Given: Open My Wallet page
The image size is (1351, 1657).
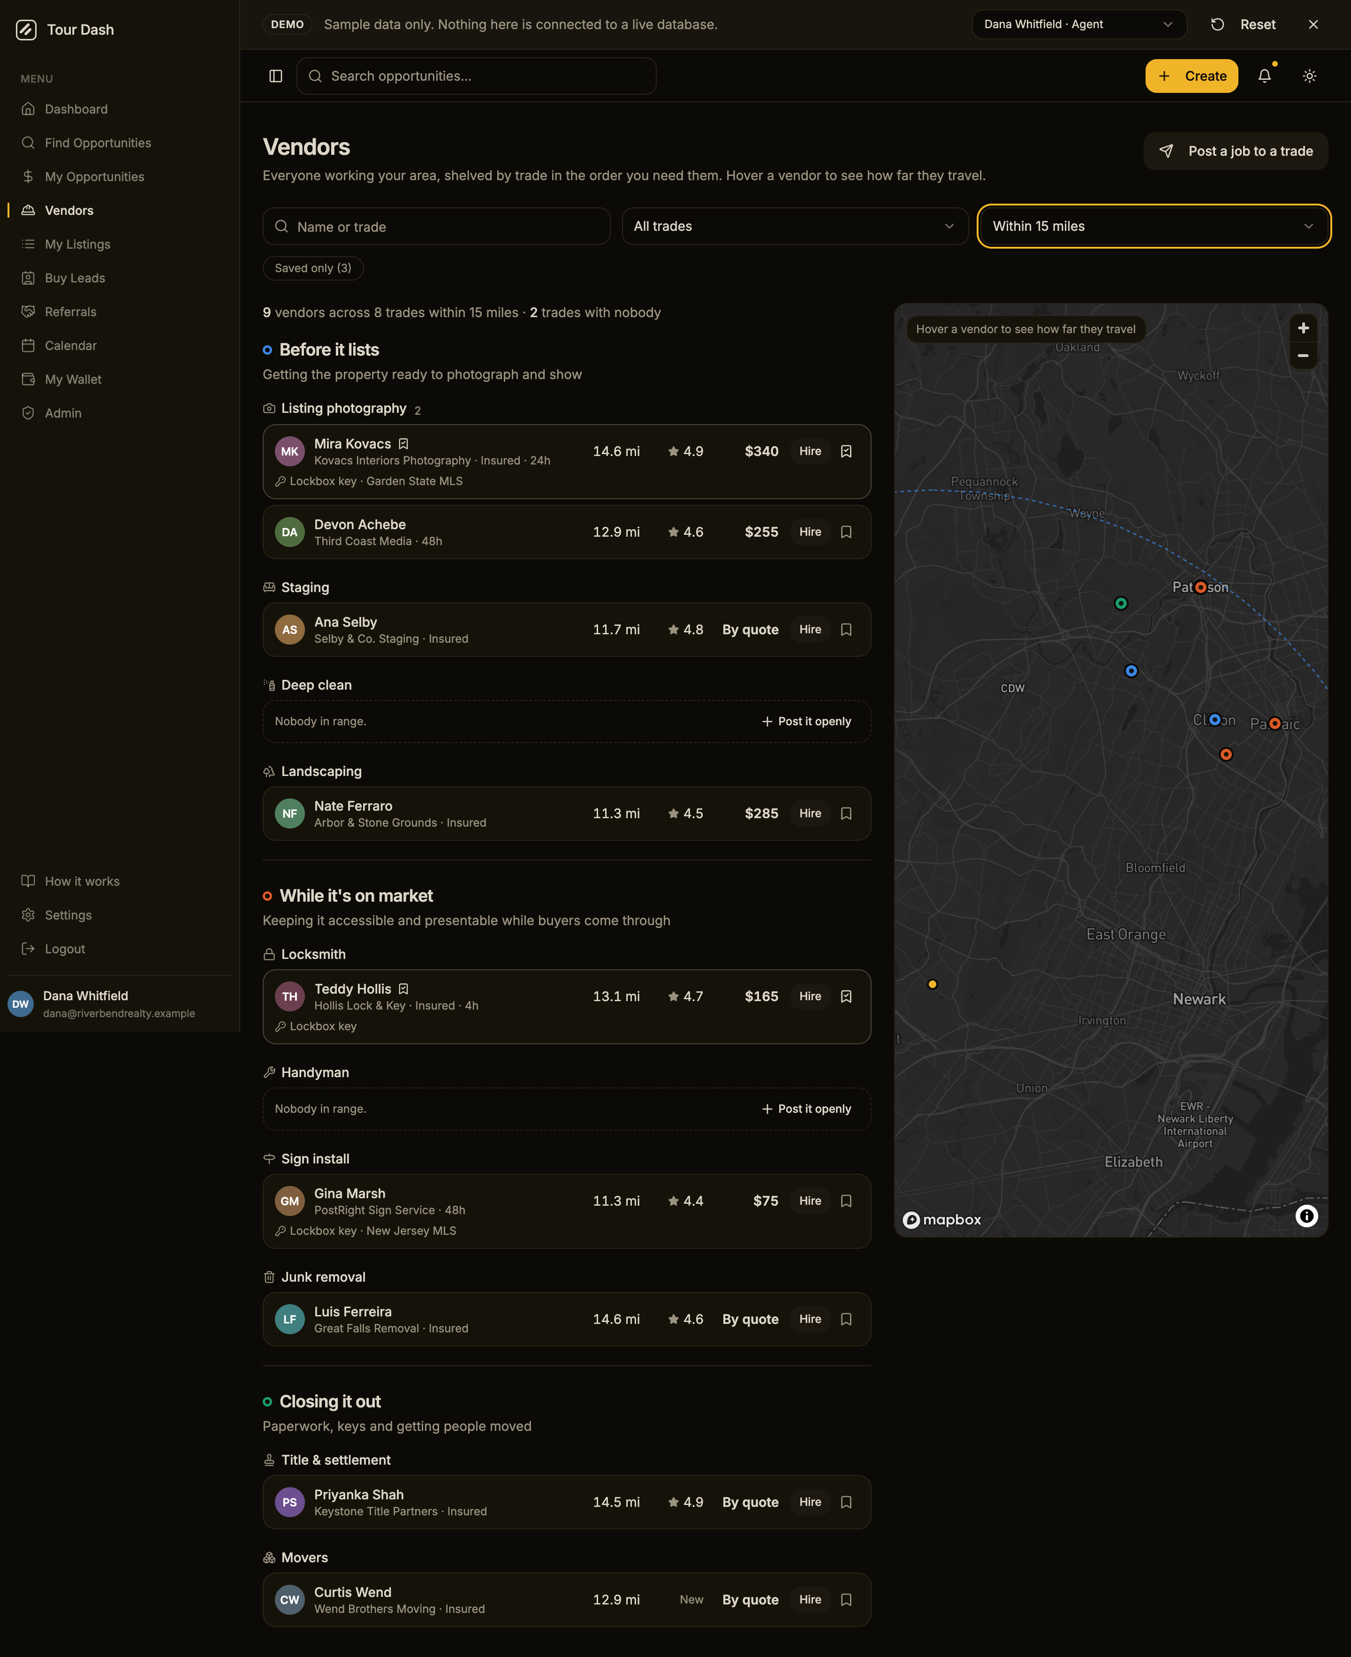Looking at the screenshot, I should (120, 379).
